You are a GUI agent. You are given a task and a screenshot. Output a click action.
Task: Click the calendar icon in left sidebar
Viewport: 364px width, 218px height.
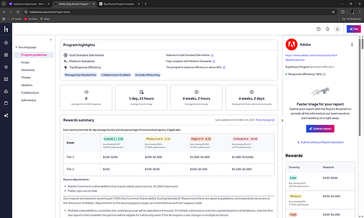point(6,103)
